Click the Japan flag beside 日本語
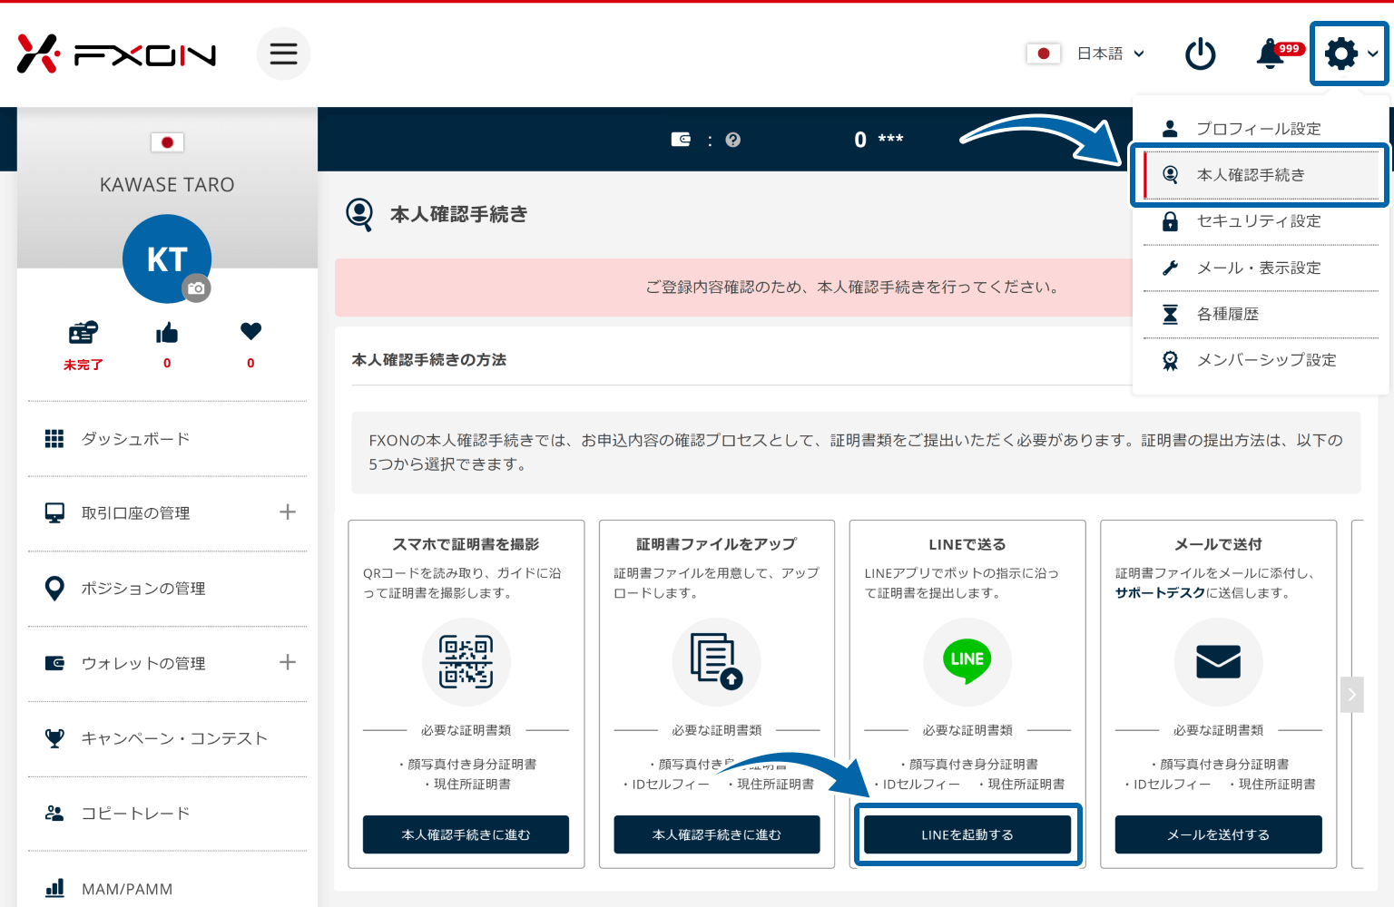 click(x=1044, y=54)
